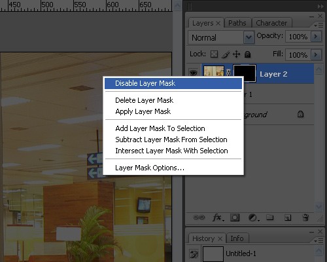This screenshot has width=327, height=262.
Task: Choose Apply Layer Mask
Action: [x=143, y=111]
